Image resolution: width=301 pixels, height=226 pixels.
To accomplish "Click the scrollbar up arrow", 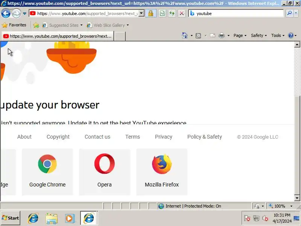I will click(297, 44).
